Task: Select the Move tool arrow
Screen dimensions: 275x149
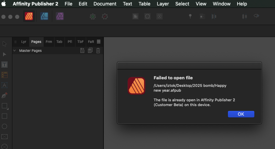Action: 4,44
